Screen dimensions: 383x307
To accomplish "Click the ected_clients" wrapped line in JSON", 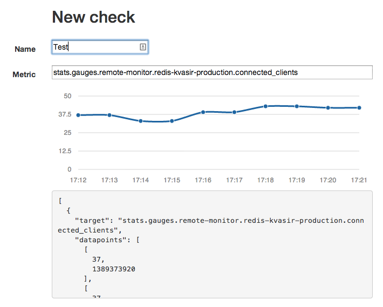I will pos(90,230).
